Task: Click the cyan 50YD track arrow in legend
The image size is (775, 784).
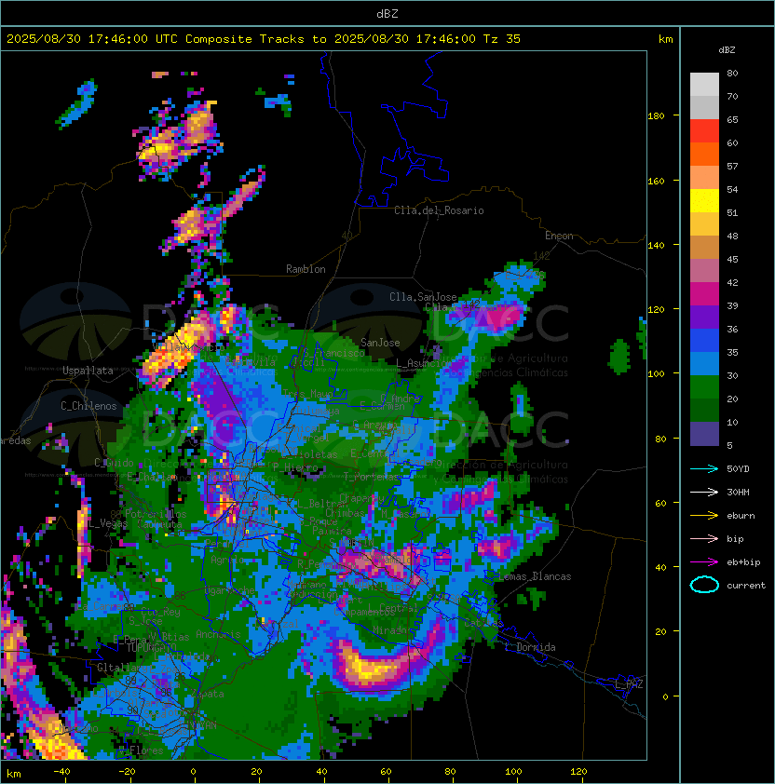Action: tap(704, 469)
